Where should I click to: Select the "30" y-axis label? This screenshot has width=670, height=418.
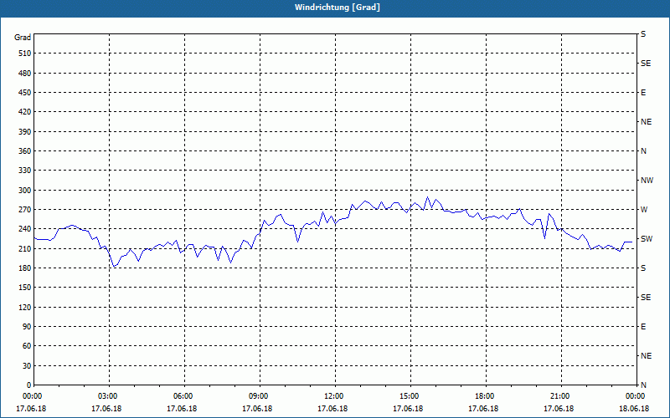27,366
